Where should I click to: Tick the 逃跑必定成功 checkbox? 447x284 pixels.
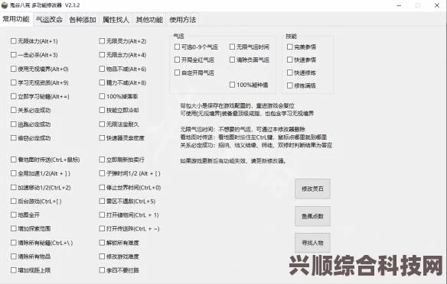point(14,124)
